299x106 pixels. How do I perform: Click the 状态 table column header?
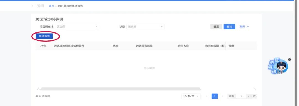115,46
